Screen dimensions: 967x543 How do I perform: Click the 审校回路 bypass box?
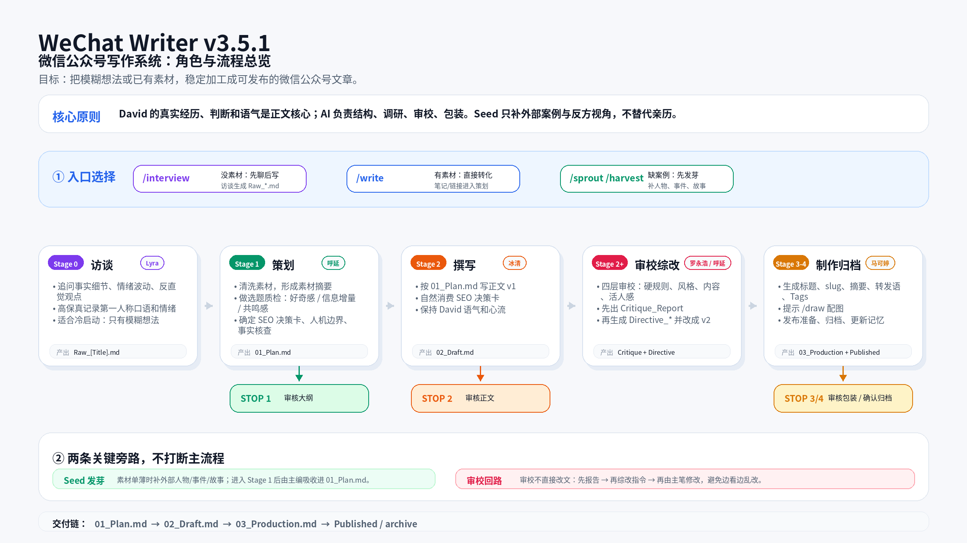(685, 479)
